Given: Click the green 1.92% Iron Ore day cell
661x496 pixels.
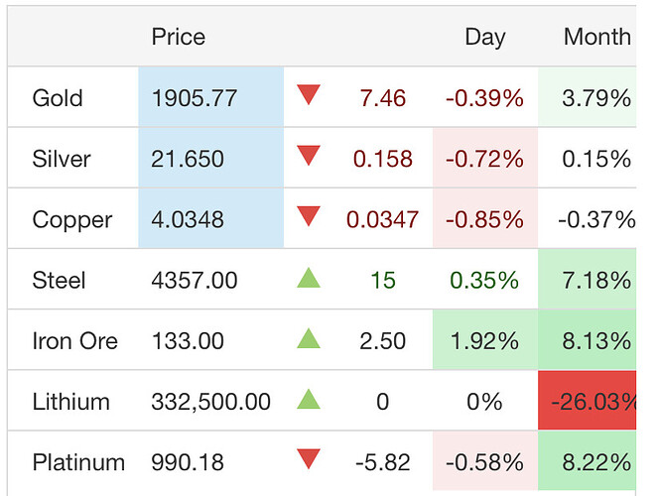Looking at the screenshot, I should click(x=483, y=341).
